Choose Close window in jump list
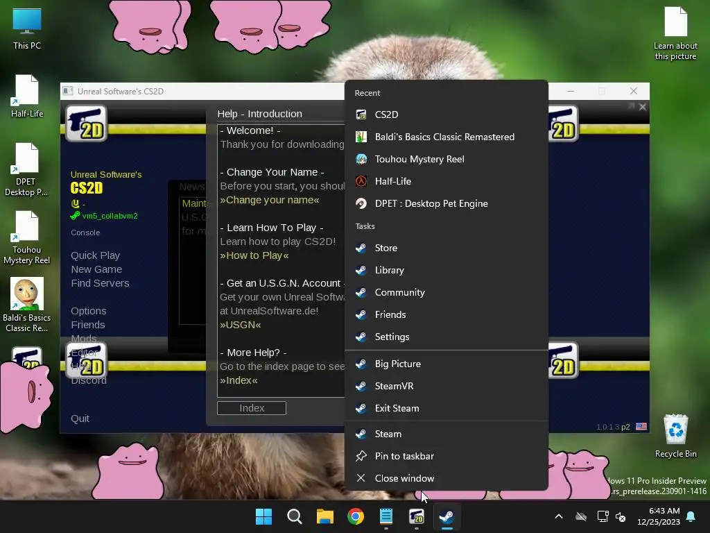Image resolution: width=710 pixels, height=533 pixels. (x=446, y=479)
